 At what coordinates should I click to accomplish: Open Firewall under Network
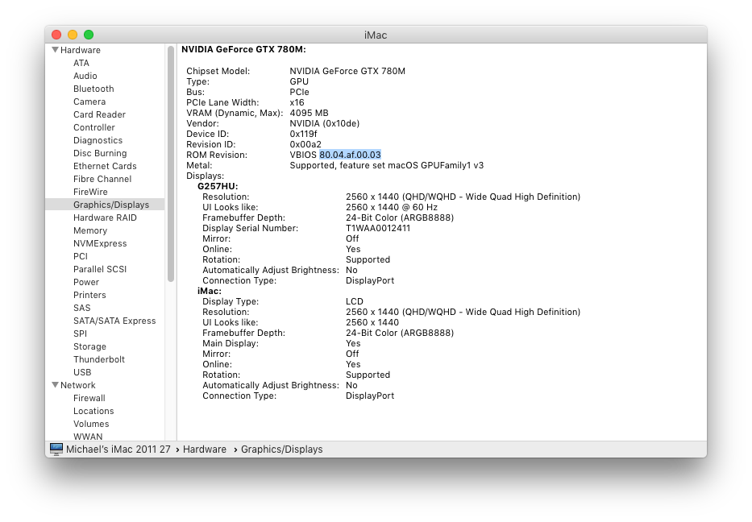(x=89, y=398)
